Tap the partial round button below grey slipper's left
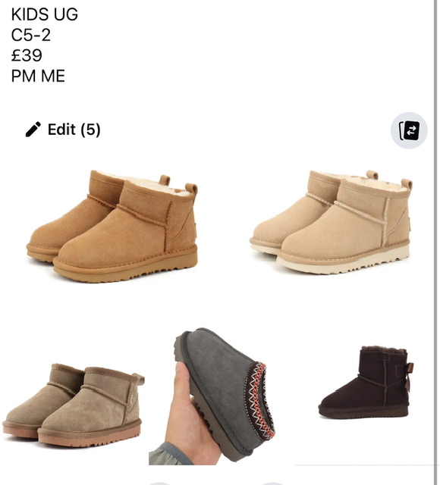 pos(160,483)
